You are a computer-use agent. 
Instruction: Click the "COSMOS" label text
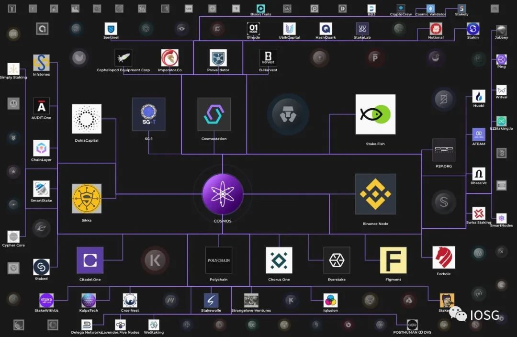223,221
